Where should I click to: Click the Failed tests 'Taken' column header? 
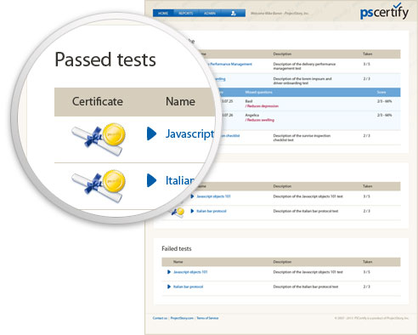(368, 262)
